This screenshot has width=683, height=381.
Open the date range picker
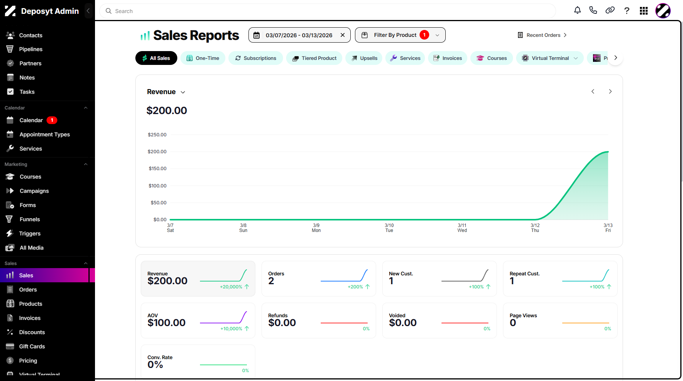pos(300,35)
